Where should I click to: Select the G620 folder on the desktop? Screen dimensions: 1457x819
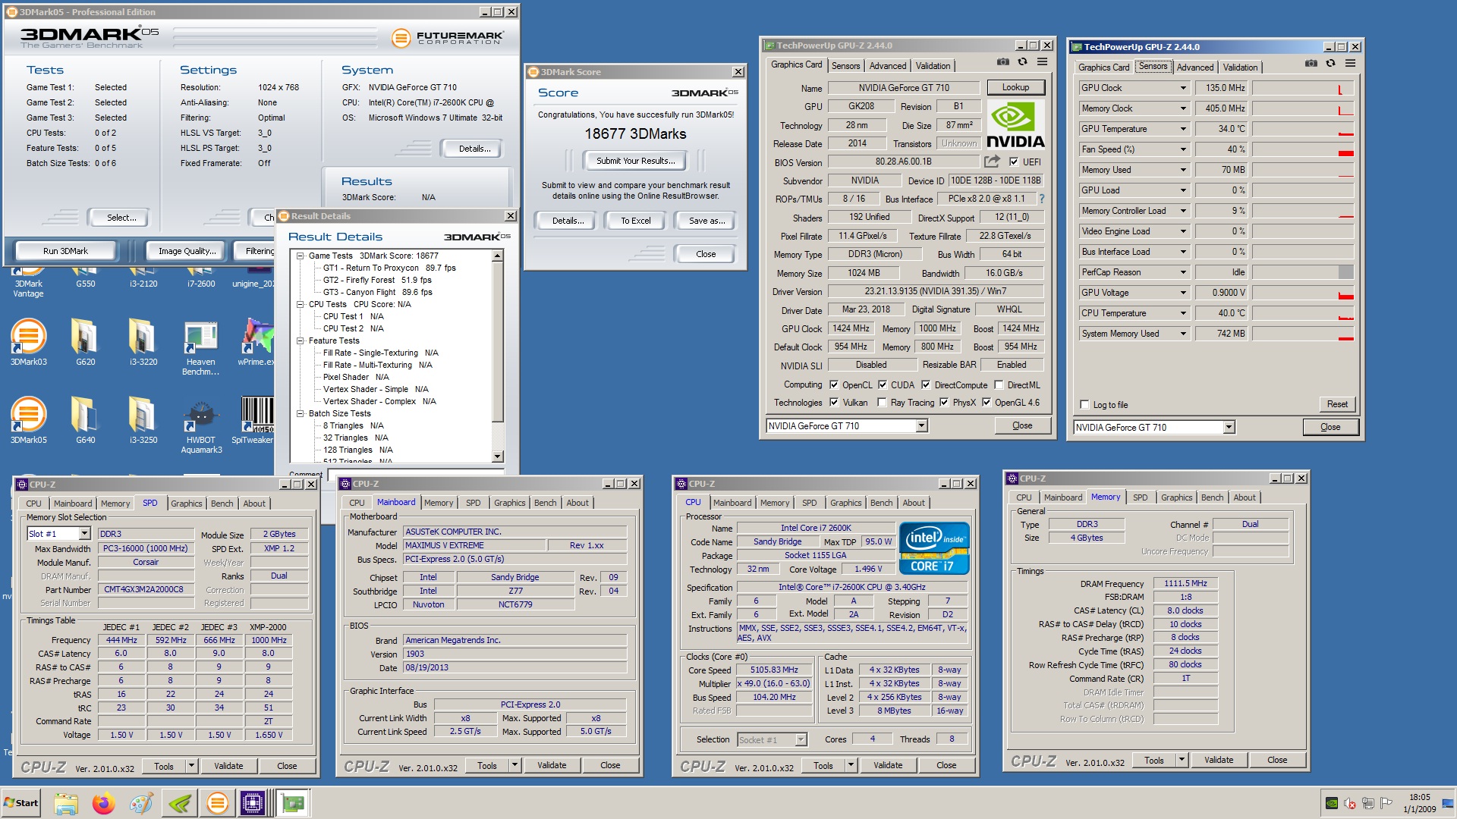coord(85,342)
